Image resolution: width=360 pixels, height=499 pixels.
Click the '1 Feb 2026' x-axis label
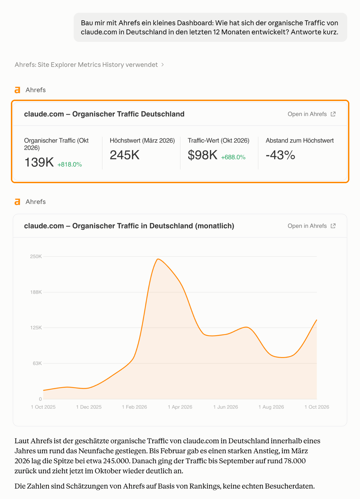(x=134, y=407)
